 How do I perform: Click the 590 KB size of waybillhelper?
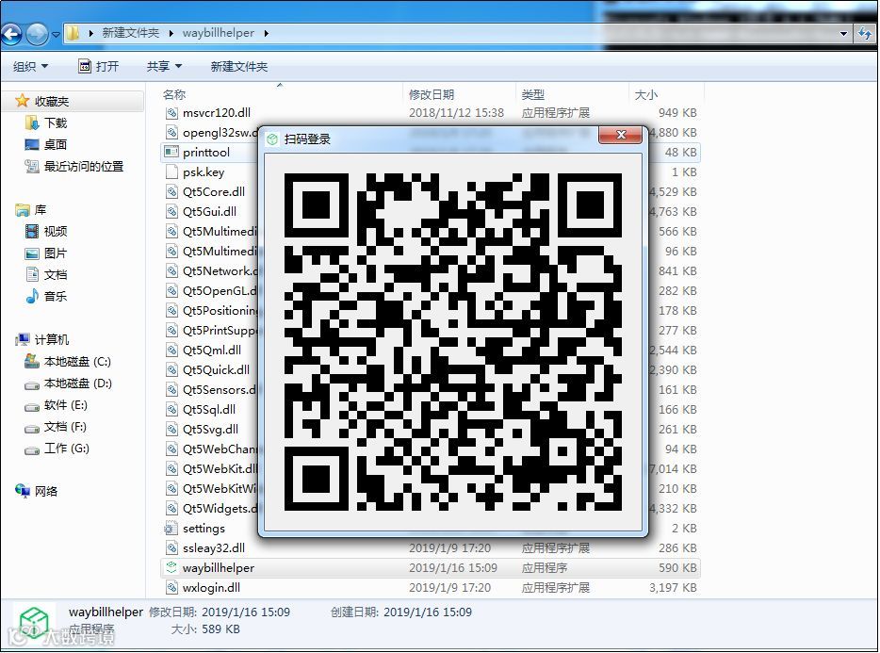[677, 567]
